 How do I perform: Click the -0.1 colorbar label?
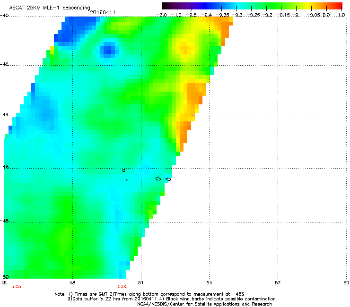point(297,15)
